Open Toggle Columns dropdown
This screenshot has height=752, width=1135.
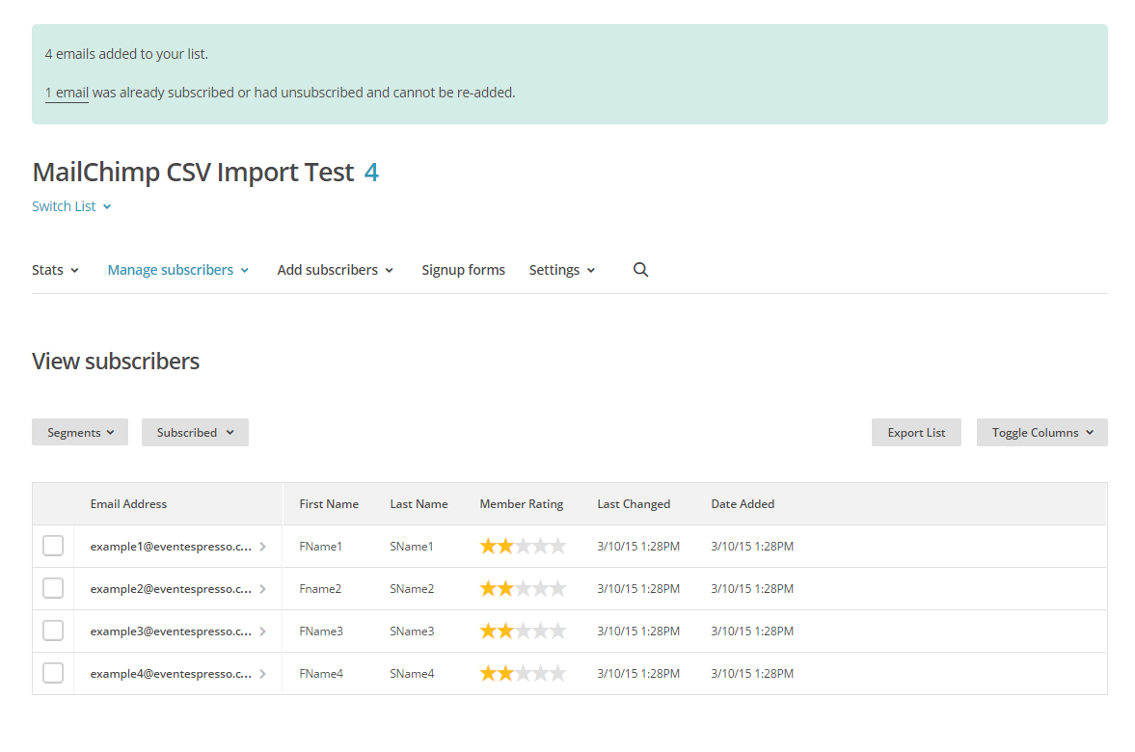pyautogui.click(x=1041, y=432)
